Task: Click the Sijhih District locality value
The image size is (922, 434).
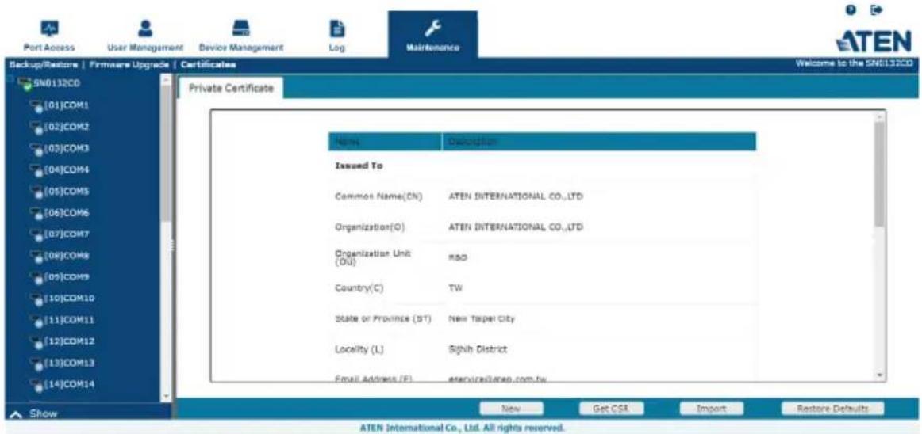Action: point(478,349)
